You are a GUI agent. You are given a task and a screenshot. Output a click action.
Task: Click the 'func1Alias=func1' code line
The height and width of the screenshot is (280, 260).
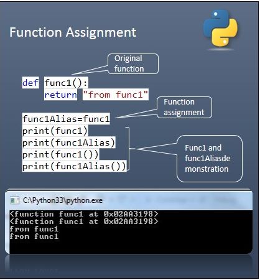[66, 119]
